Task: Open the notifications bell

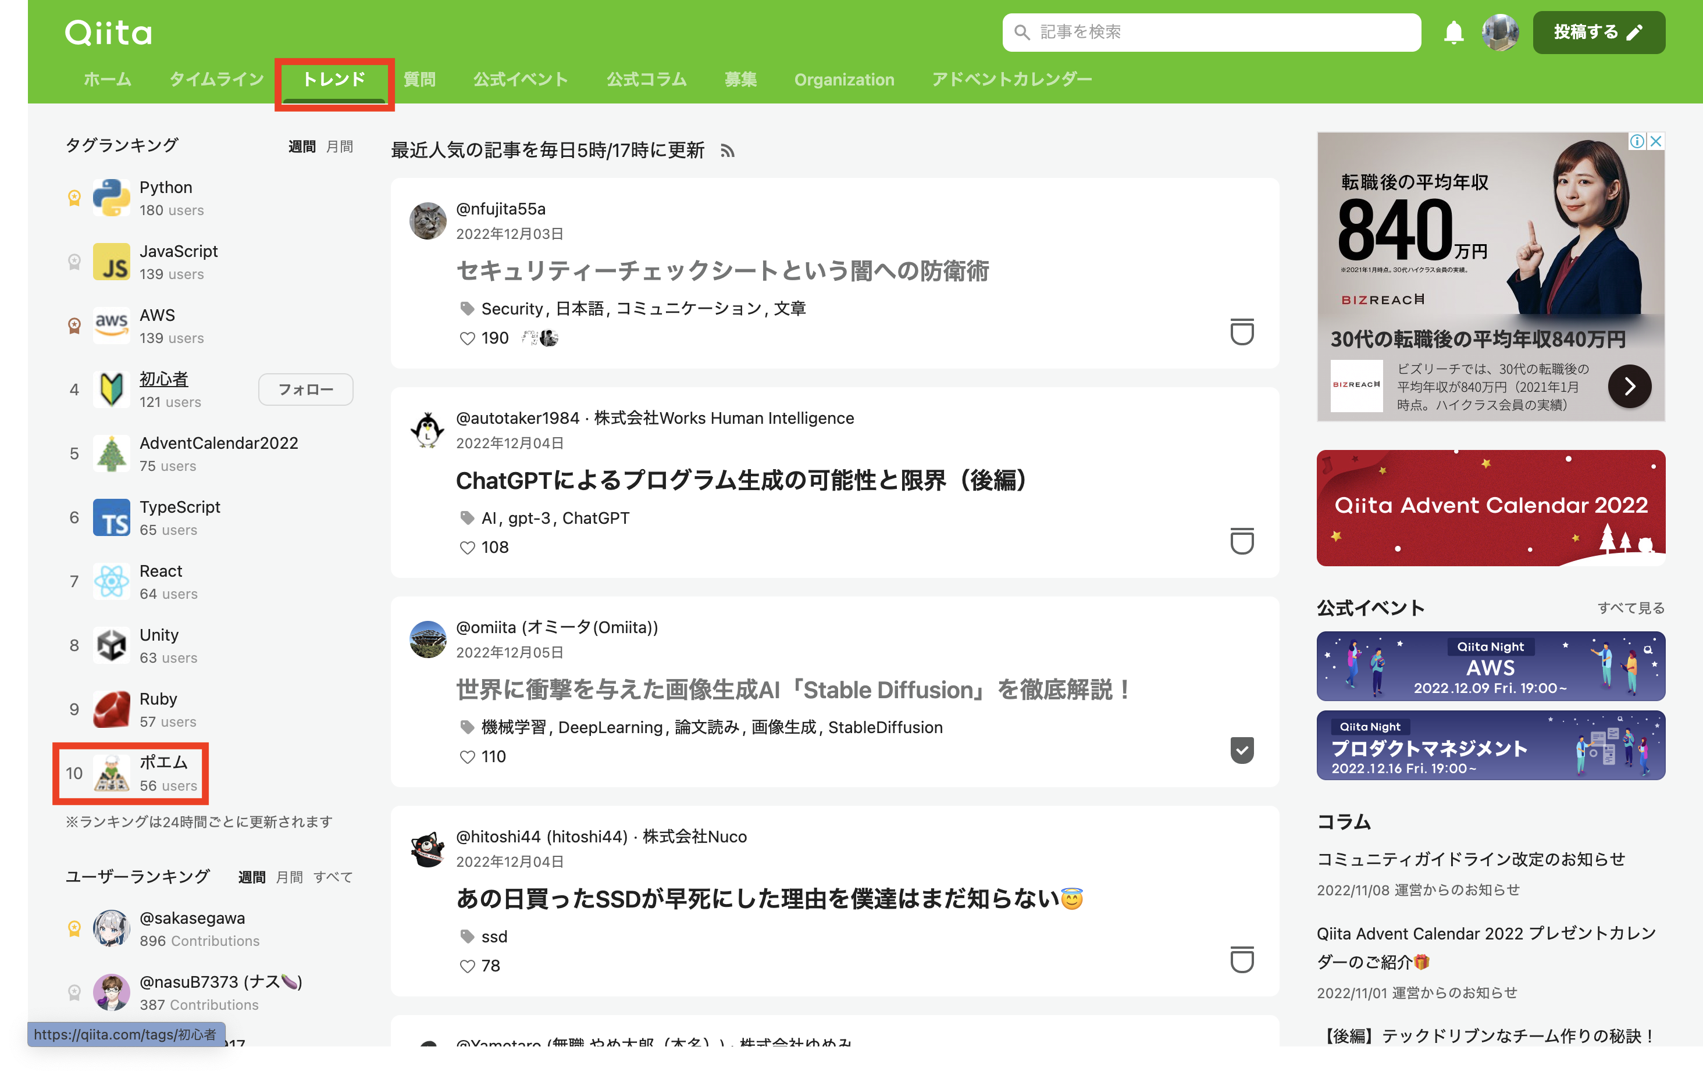Action: click(x=1453, y=33)
